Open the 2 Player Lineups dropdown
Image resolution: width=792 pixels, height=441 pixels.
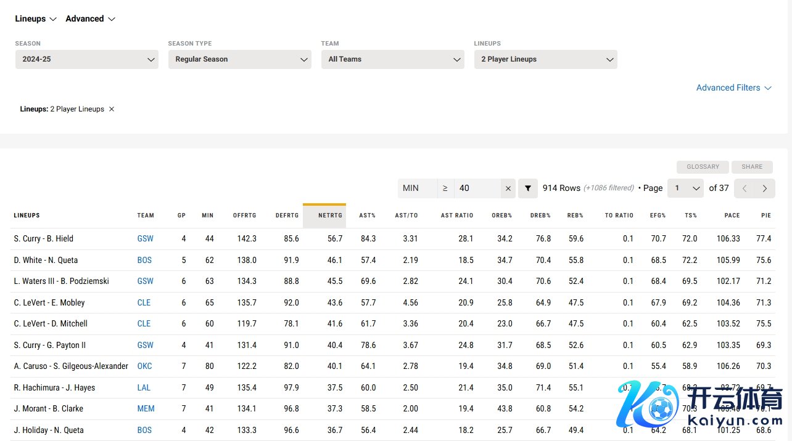(545, 59)
